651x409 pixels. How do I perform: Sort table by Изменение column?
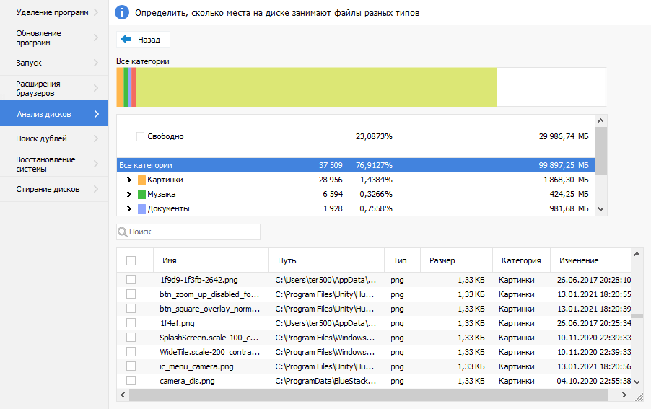[590, 260]
